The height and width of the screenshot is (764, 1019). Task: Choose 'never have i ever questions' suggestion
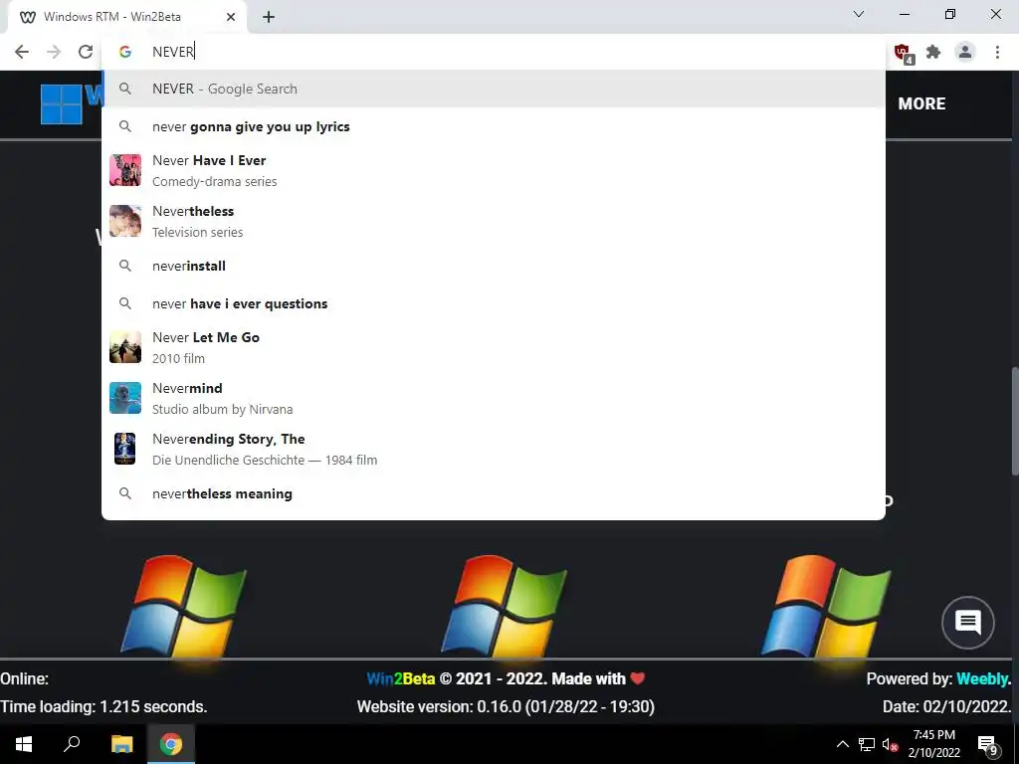(x=494, y=303)
